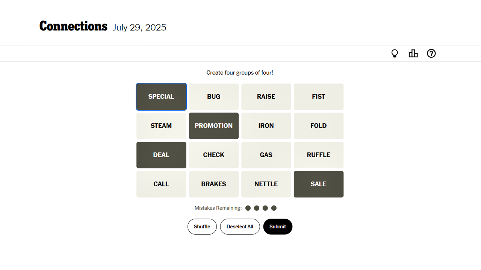The width and height of the screenshot is (481, 270).
Task: Submit the current selection
Action: click(x=278, y=226)
